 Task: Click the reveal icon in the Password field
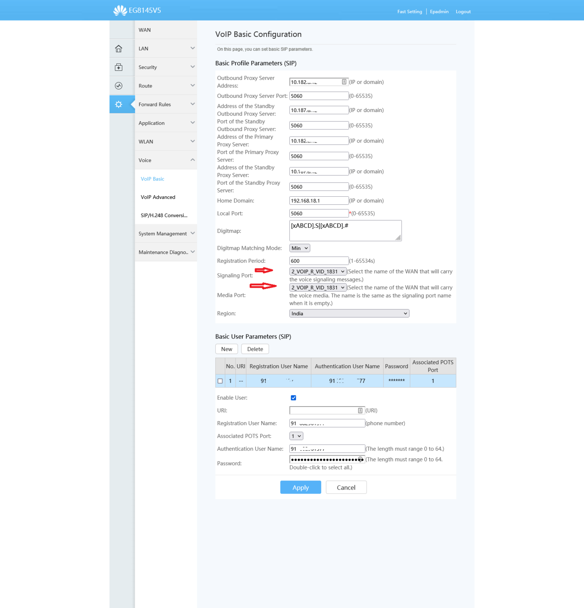tap(360, 459)
